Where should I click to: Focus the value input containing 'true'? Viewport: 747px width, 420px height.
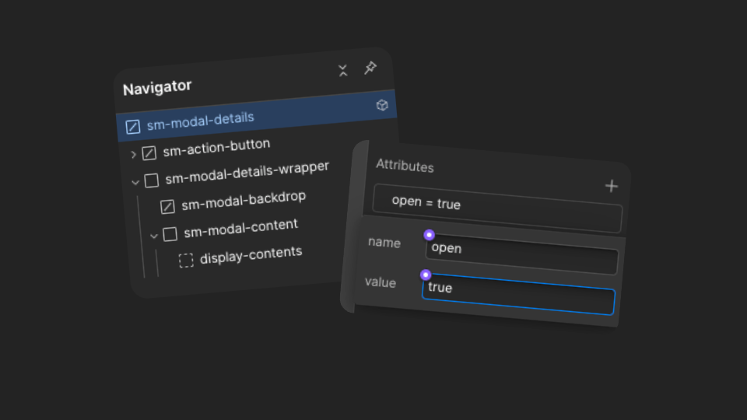(x=518, y=294)
